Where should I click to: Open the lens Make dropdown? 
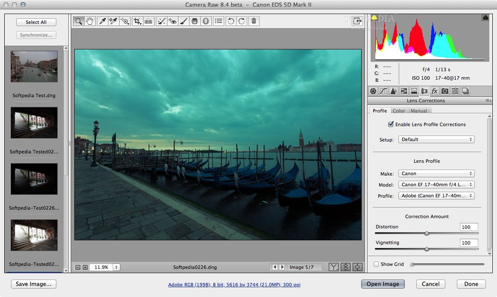tap(436, 173)
